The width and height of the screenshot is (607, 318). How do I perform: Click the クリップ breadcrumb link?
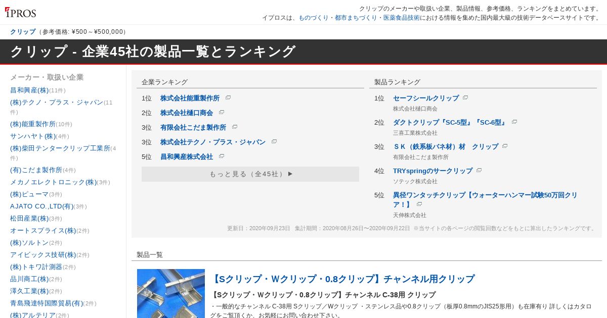point(23,32)
